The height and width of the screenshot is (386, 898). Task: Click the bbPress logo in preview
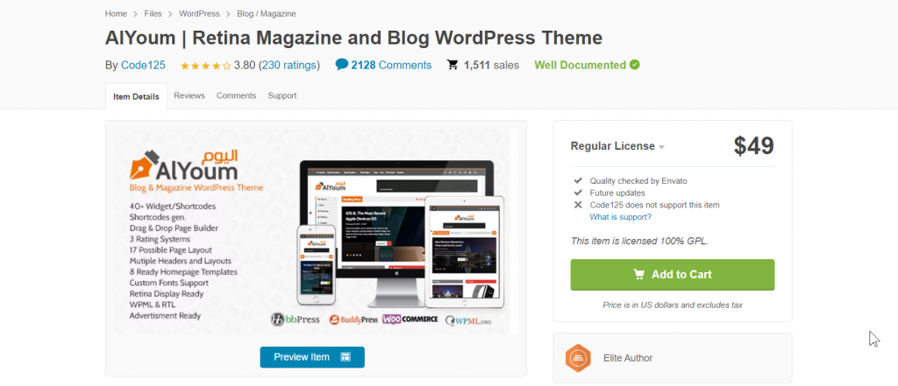(295, 319)
